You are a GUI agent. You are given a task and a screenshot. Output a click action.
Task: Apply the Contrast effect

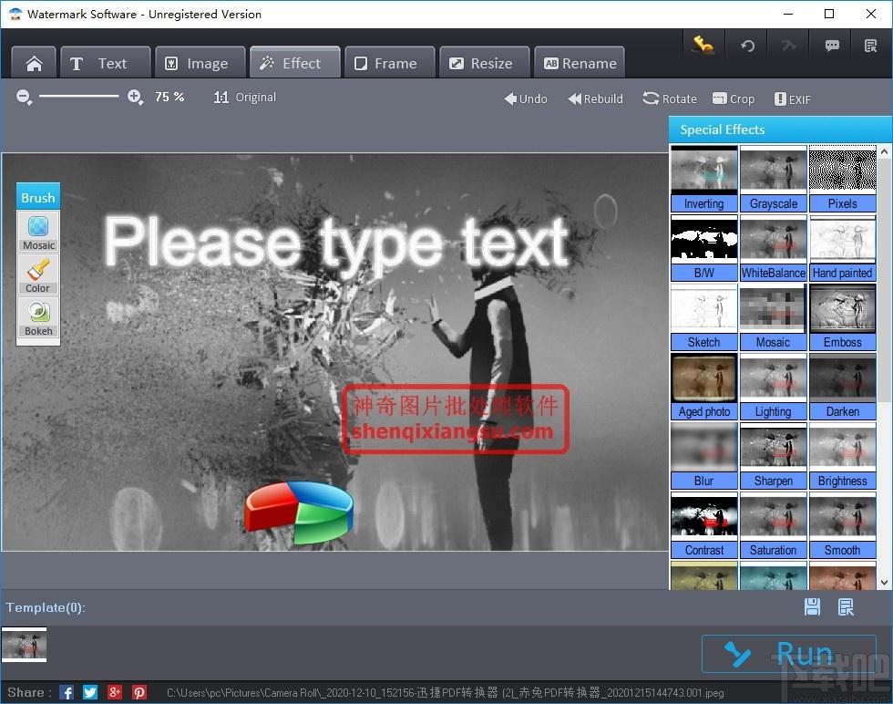coord(703,525)
